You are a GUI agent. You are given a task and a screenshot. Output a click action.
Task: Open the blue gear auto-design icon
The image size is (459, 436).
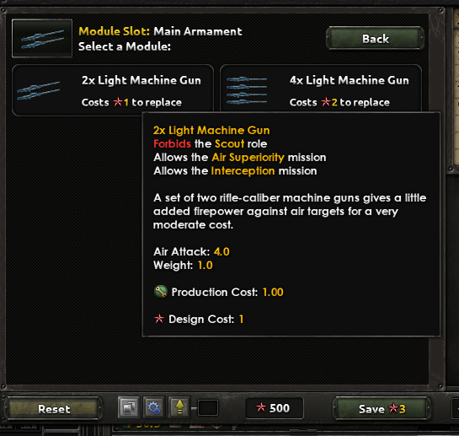153,407
